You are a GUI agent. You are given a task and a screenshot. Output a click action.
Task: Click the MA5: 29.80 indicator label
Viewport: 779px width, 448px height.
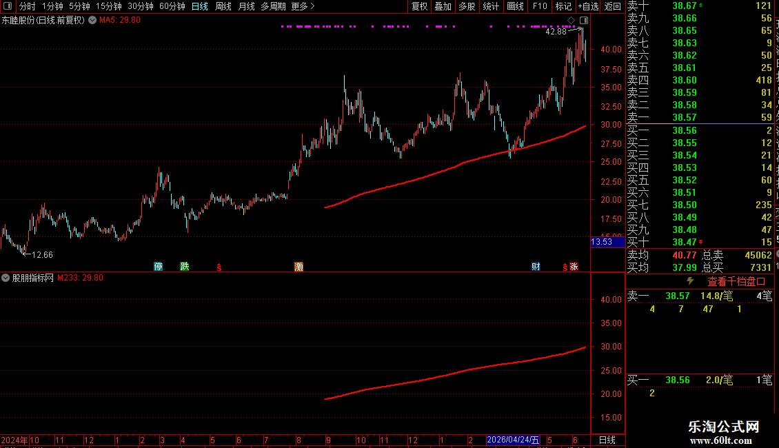pos(120,21)
